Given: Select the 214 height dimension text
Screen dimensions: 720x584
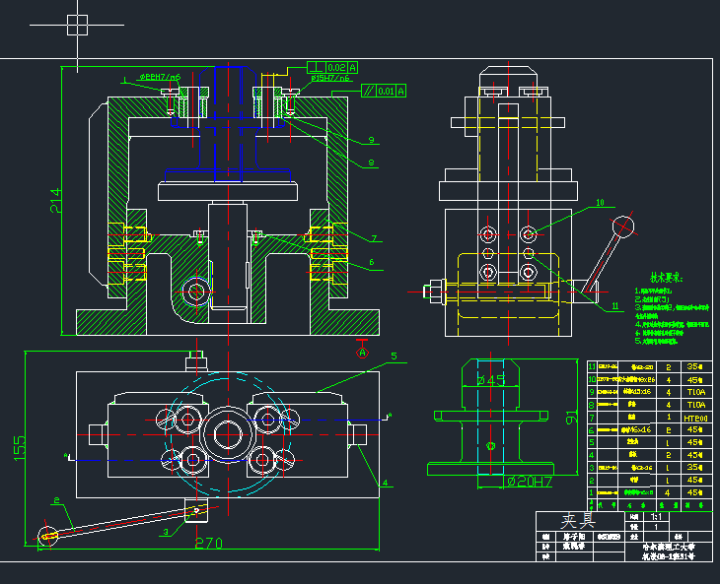Looking at the screenshot, I should [55, 200].
